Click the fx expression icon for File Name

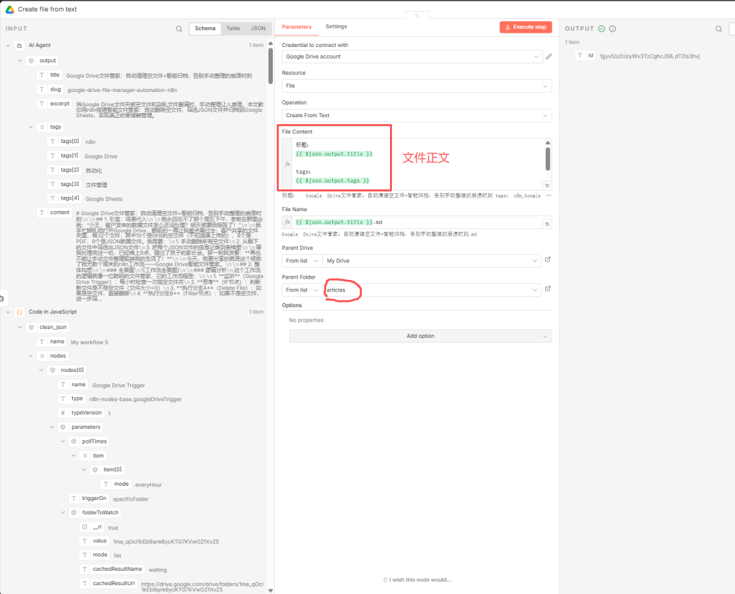tap(287, 222)
